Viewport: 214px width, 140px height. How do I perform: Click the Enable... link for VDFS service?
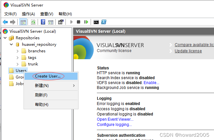point(152,83)
